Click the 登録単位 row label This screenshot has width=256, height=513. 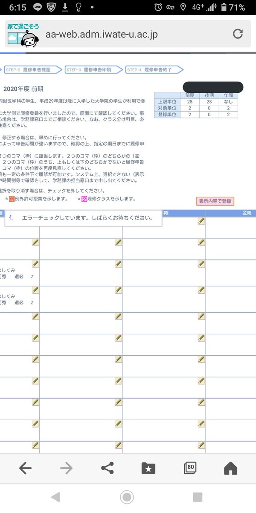click(166, 115)
